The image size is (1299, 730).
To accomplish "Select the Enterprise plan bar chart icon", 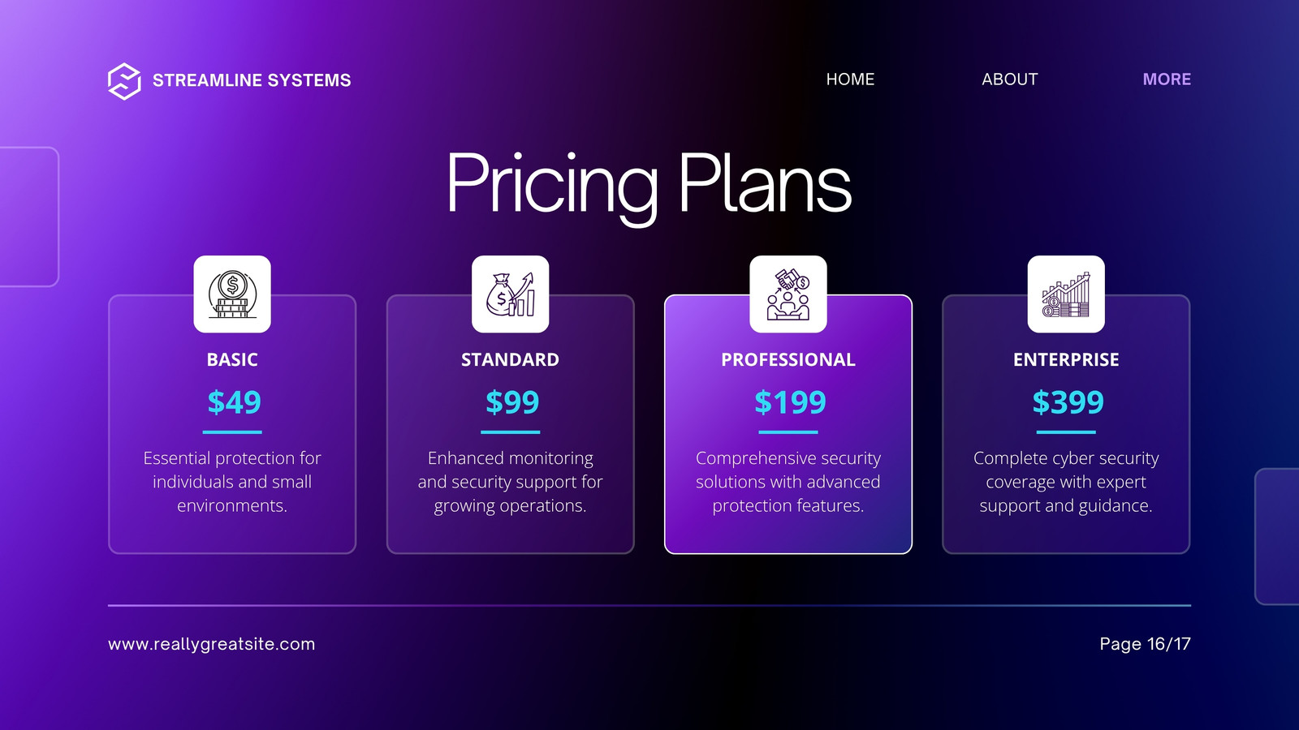I will [1066, 294].
